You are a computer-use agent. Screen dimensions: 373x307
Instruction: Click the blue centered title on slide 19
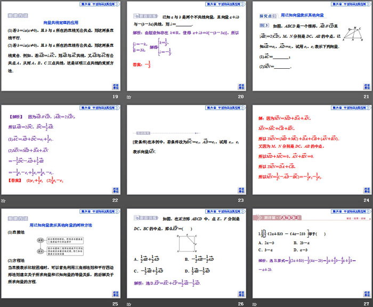click(x=61, y=22)
